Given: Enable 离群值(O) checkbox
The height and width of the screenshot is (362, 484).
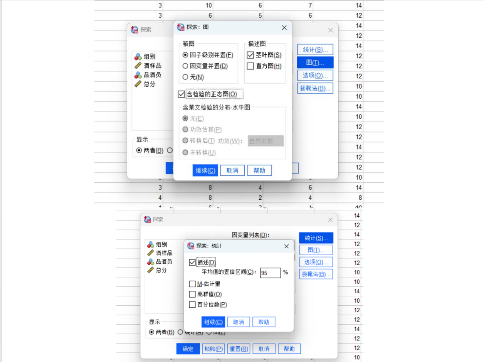Looking at the screenshot, I should point(192,294).
